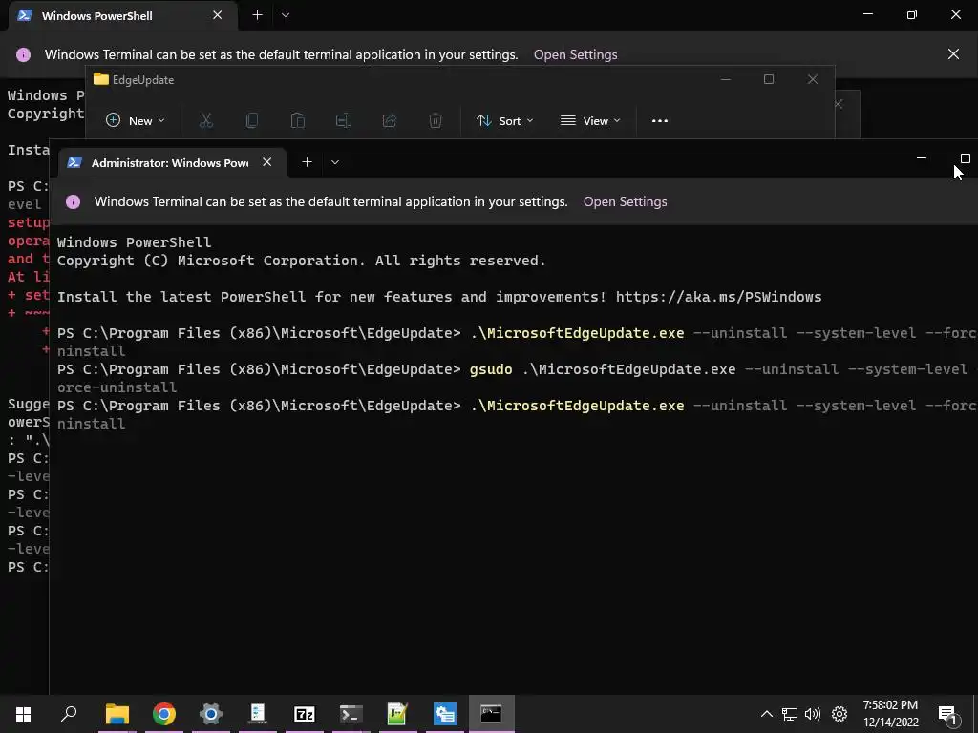Add a new tab in Administrator terminal
Image resolution: width=978 pixels, height=733 pixels.
pyautogui.click(x=307, y=162)
